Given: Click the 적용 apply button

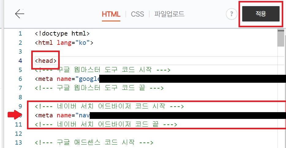Looking at the screenshot, I should 261,14.
